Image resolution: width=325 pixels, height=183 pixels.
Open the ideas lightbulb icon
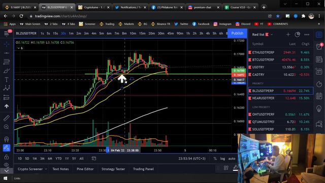tap(319, 108)
